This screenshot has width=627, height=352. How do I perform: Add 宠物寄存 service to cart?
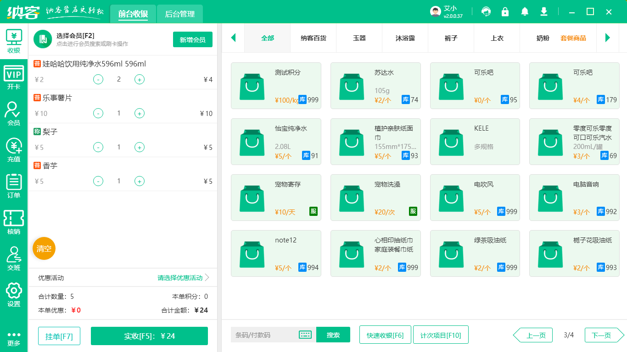(x=276, y=198)
